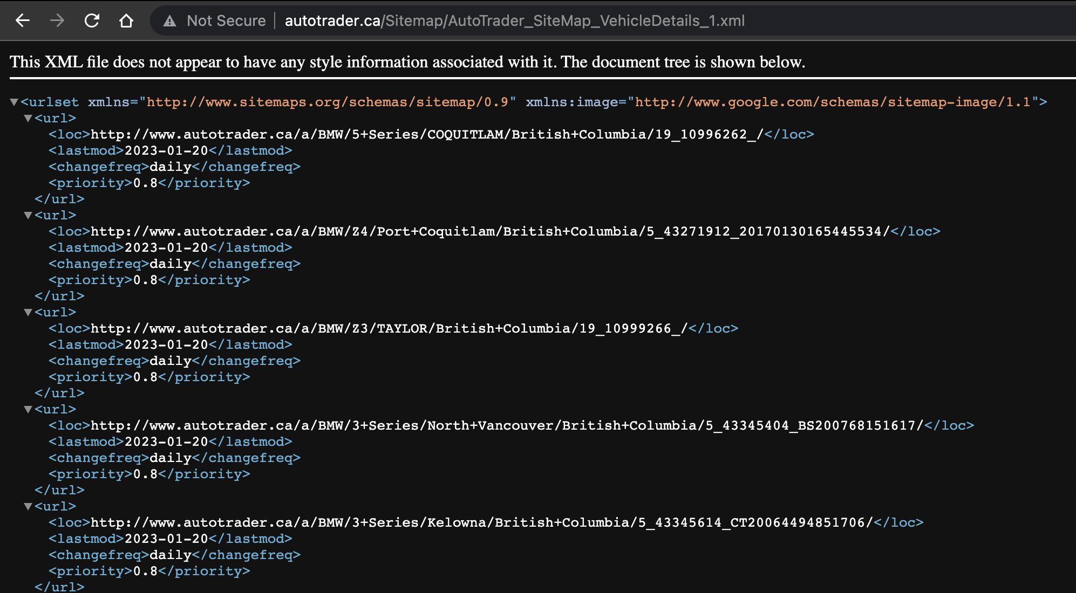This screenshot has height=593, width=1076.
Task: Click the XML no style information notice
Action: (407, 62)
